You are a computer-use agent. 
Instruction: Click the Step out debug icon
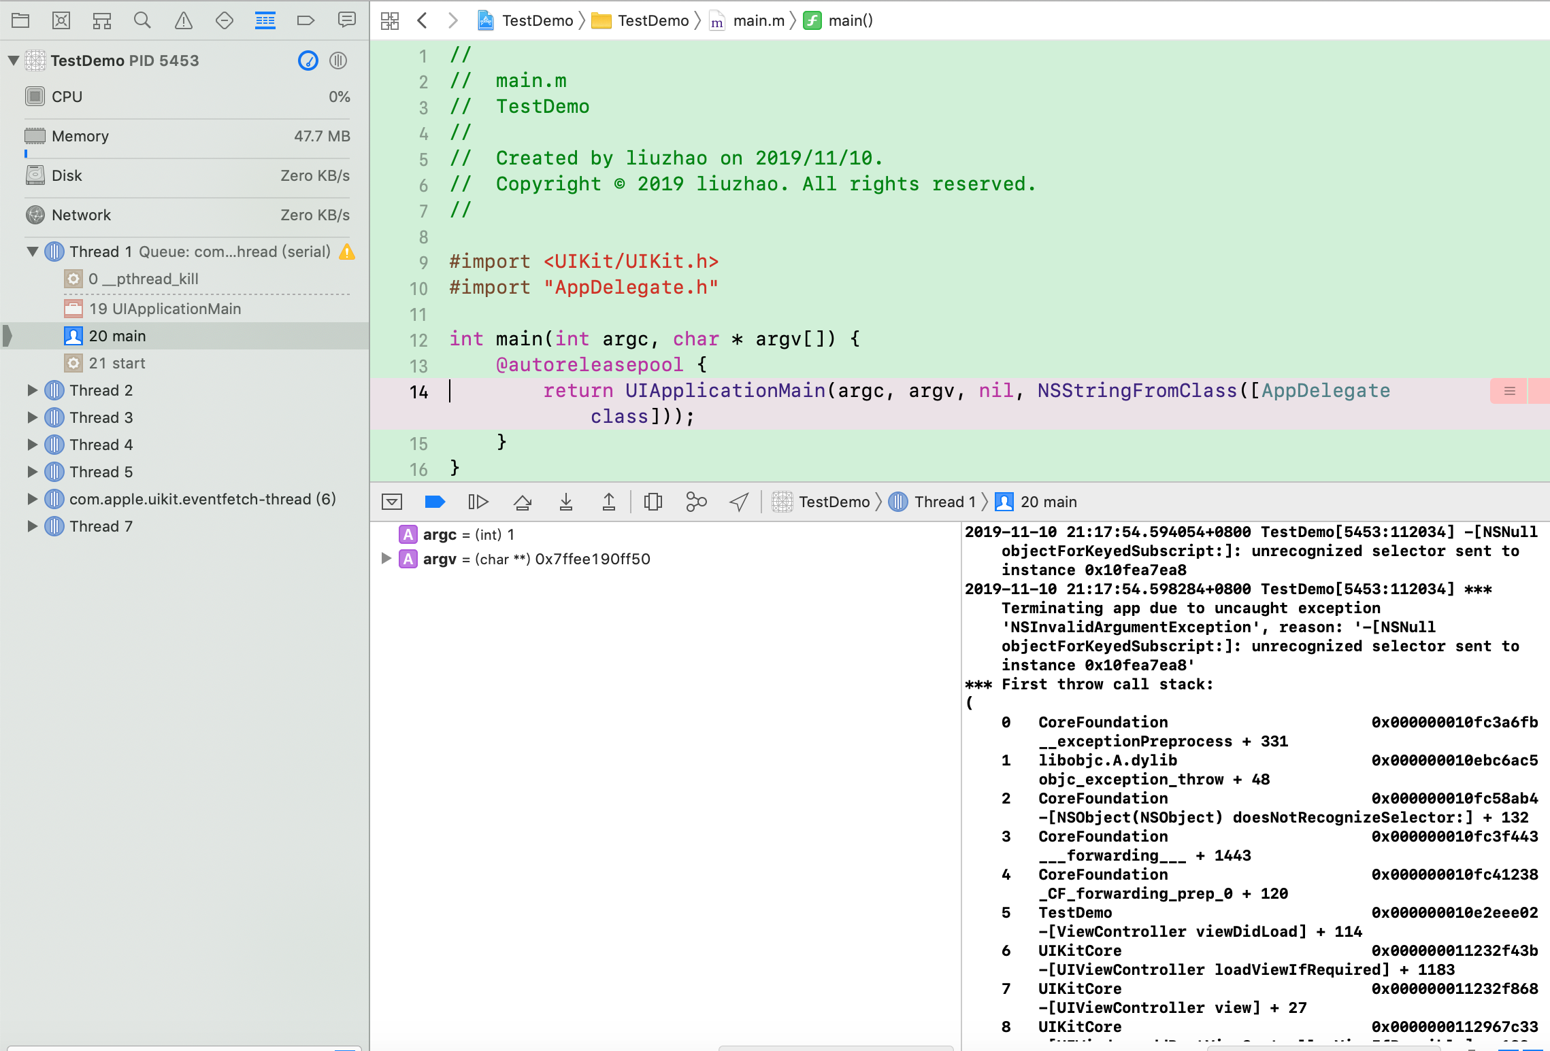[x=609, y=502]
